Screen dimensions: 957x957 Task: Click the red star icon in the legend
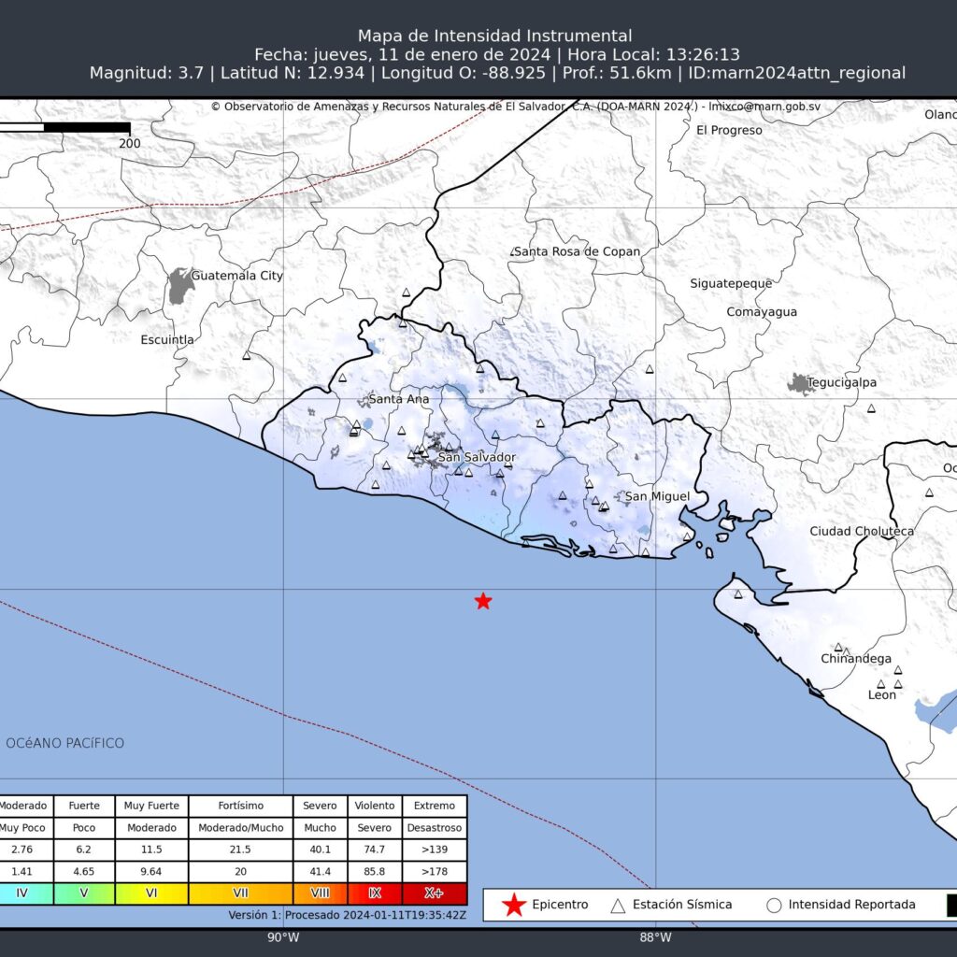coord(513,905)
